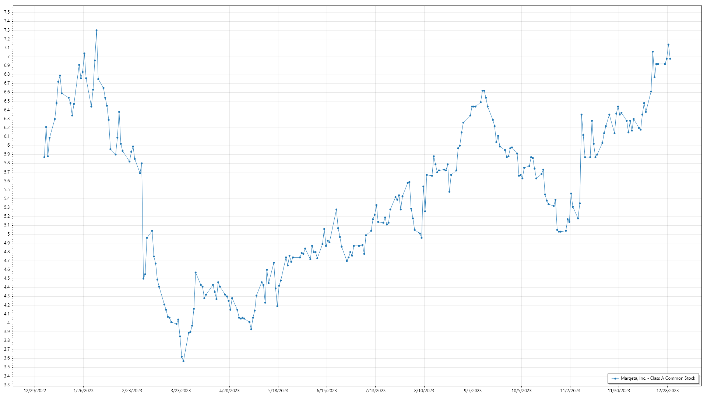Screen dimensions: 707x397
Task: Click the lowest data point near 3.57
Action: tap(183, 361)
